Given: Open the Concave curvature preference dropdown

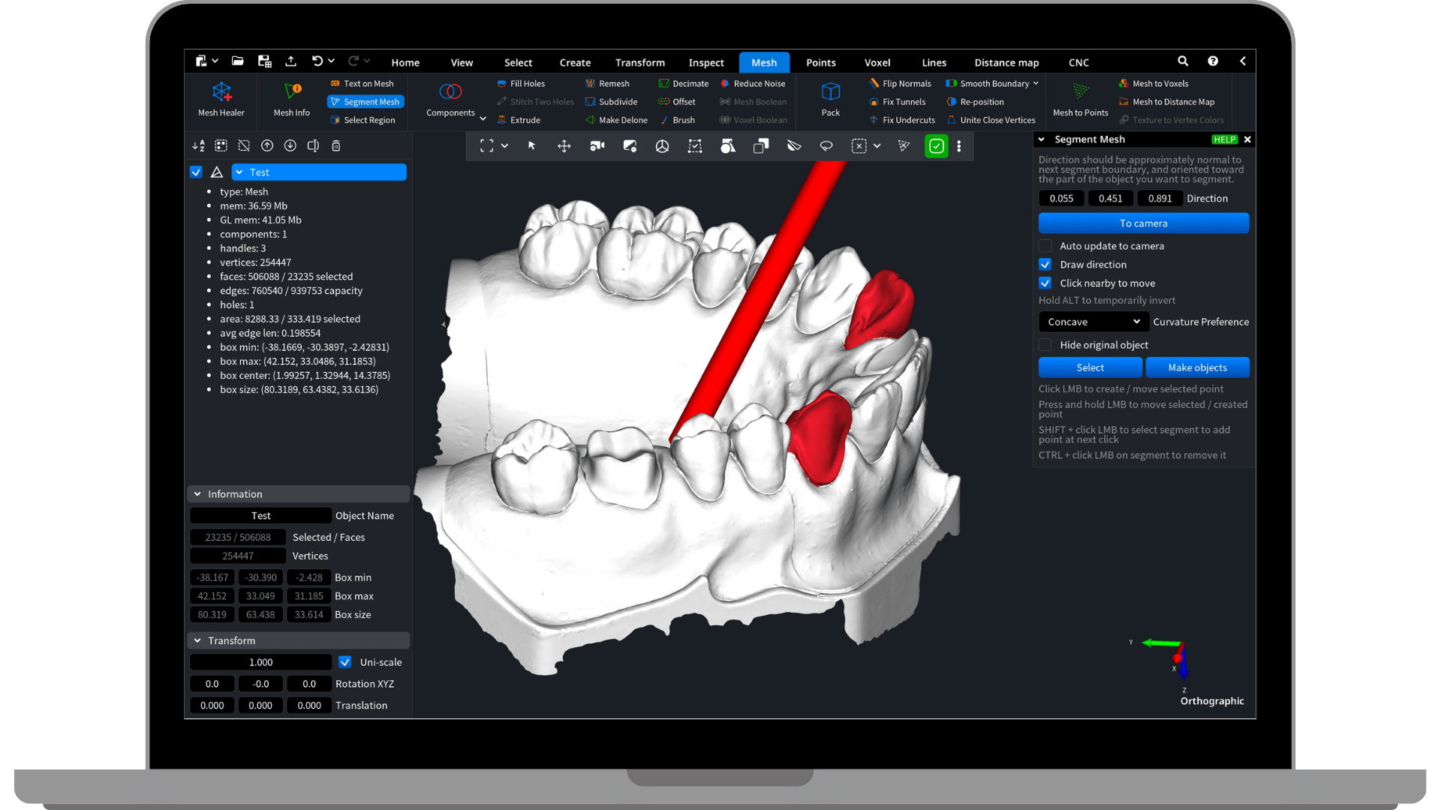Looking at the screenshot, I should [x=1094, y=322].
